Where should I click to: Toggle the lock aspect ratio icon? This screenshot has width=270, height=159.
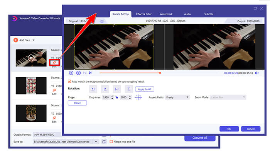[x=117, y=98]
